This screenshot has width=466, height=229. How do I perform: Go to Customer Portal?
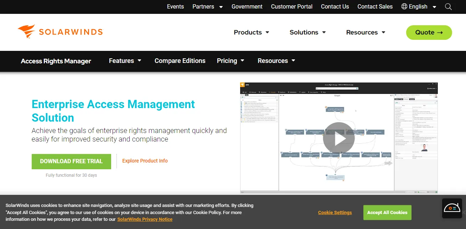click(291, 6)
